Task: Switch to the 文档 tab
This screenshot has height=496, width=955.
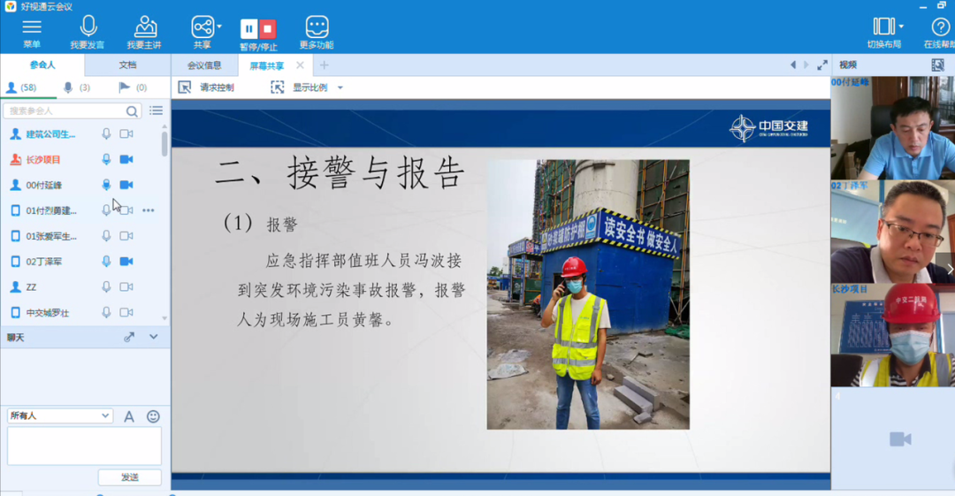Action: (127, 65)
